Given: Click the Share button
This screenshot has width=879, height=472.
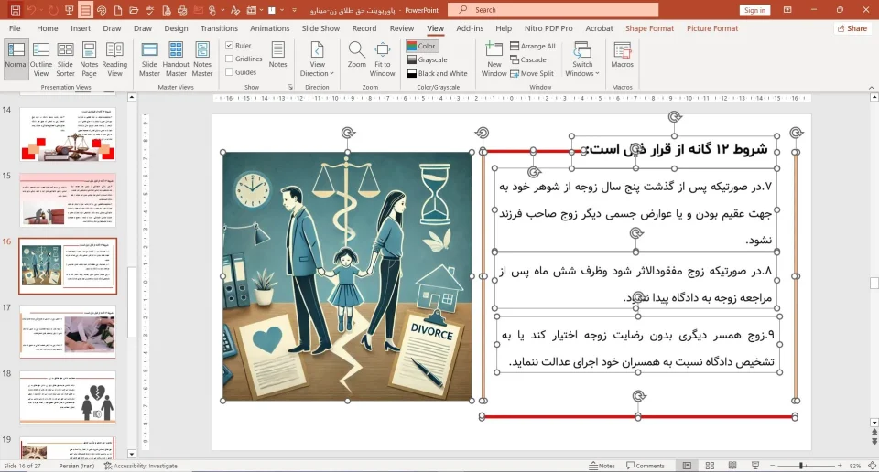Looking at the screenshot, I should [852, 28].
